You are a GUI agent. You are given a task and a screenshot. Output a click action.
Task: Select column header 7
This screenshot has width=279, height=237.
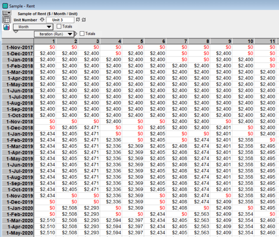[x=177, y=41]
